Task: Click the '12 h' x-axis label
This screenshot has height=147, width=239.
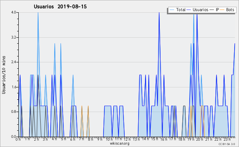Action: point(127,139)
